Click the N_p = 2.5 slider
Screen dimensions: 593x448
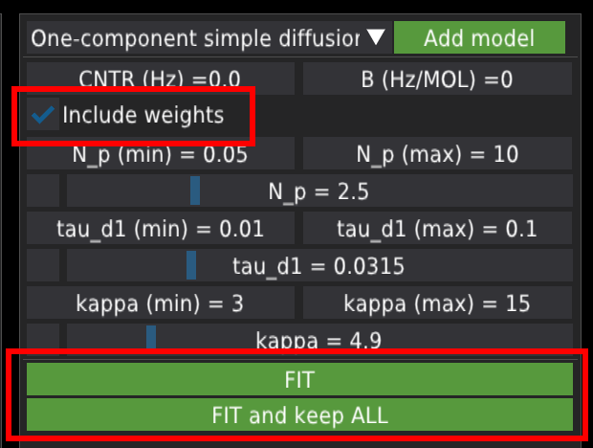coord(319,190)
